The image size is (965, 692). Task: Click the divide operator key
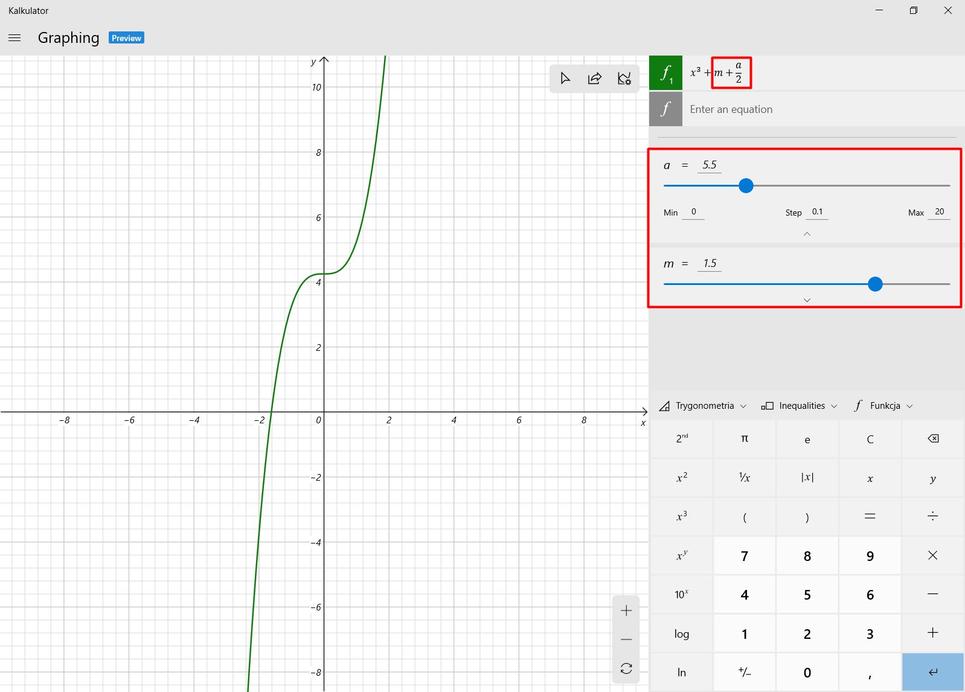click(x=933, y=517)
